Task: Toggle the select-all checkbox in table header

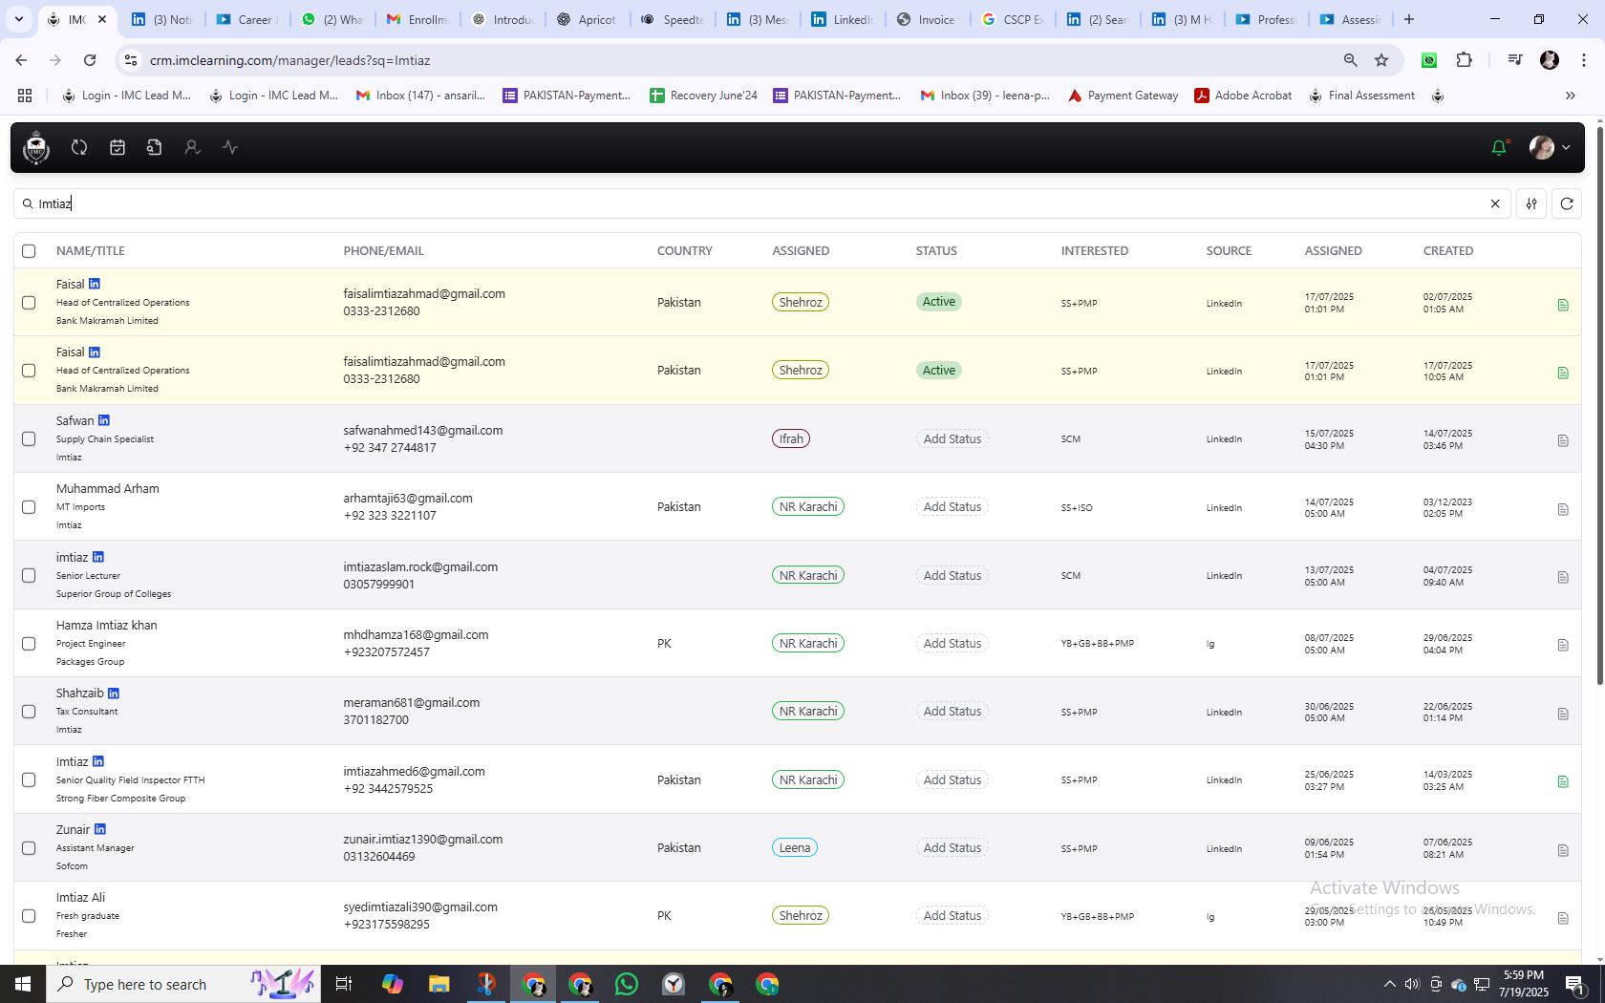Action: coord(29,250)
